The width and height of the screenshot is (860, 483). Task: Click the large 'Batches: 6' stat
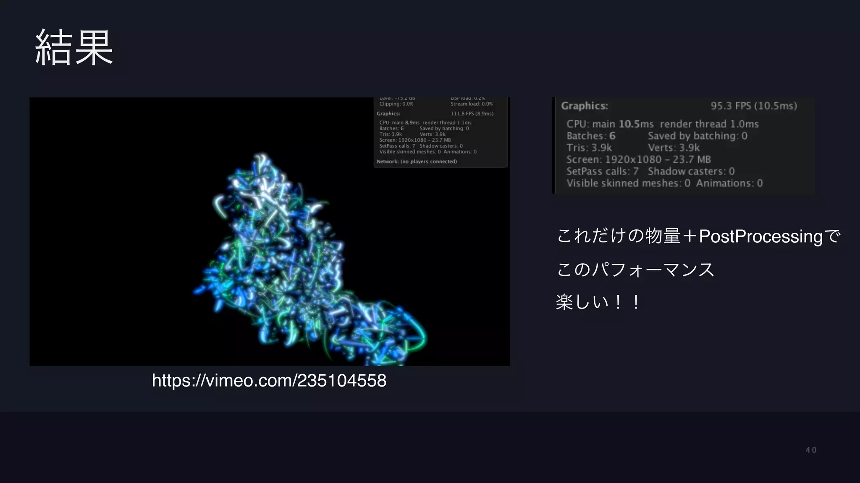click(x=590, y=136)
